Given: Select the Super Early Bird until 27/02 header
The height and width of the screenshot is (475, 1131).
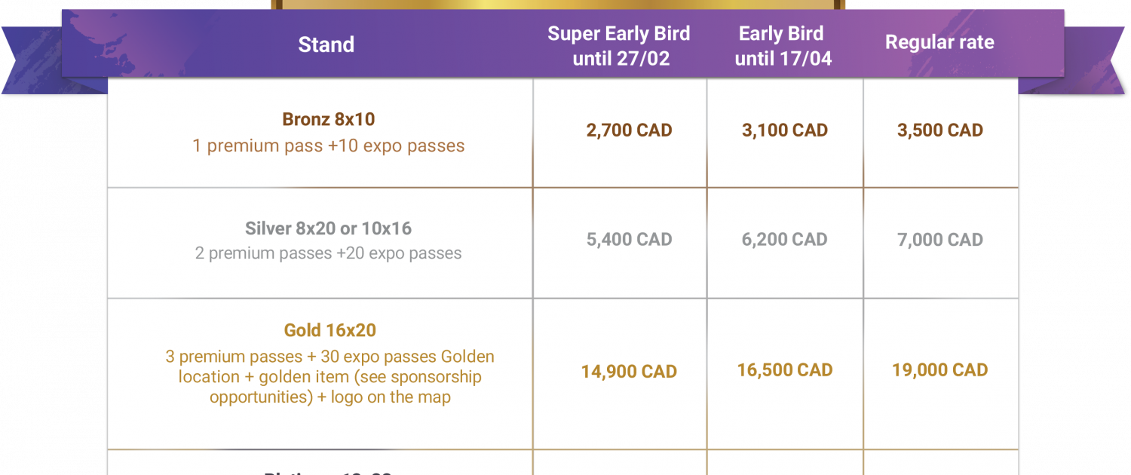Looking at the screenshot, I should coord(619,45).
